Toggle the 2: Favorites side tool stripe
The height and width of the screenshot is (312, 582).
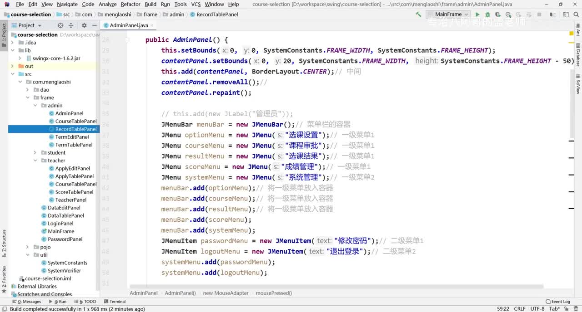point(4,279)
